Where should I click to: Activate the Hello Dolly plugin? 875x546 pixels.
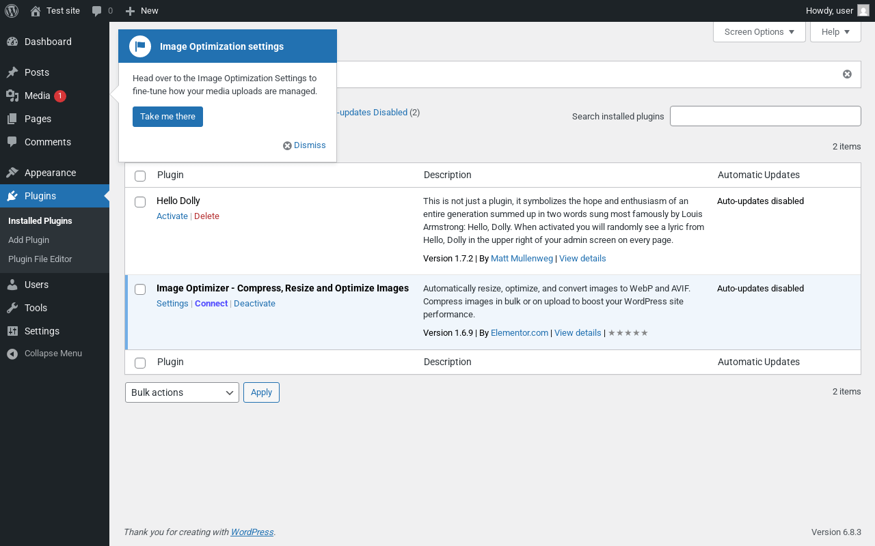click(x=172, y=216)
